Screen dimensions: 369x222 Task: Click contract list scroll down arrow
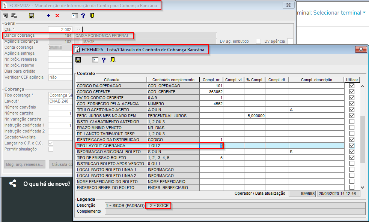point(362,187)
